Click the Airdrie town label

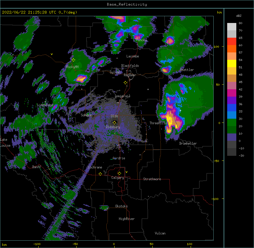(119, 158)
